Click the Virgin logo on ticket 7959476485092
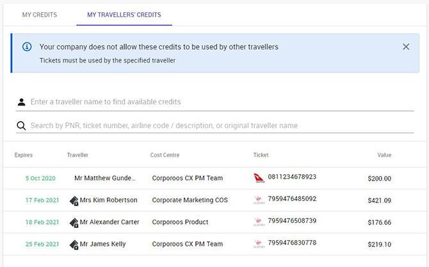This screenshot has width=429, height=267. (x=259, y=200)
